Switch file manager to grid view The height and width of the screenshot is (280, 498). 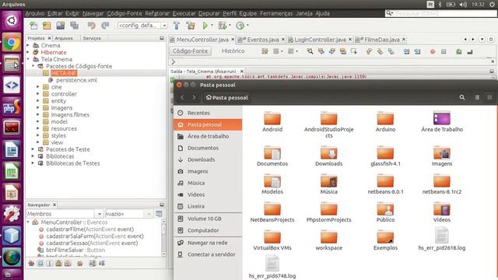pos(489,97)
